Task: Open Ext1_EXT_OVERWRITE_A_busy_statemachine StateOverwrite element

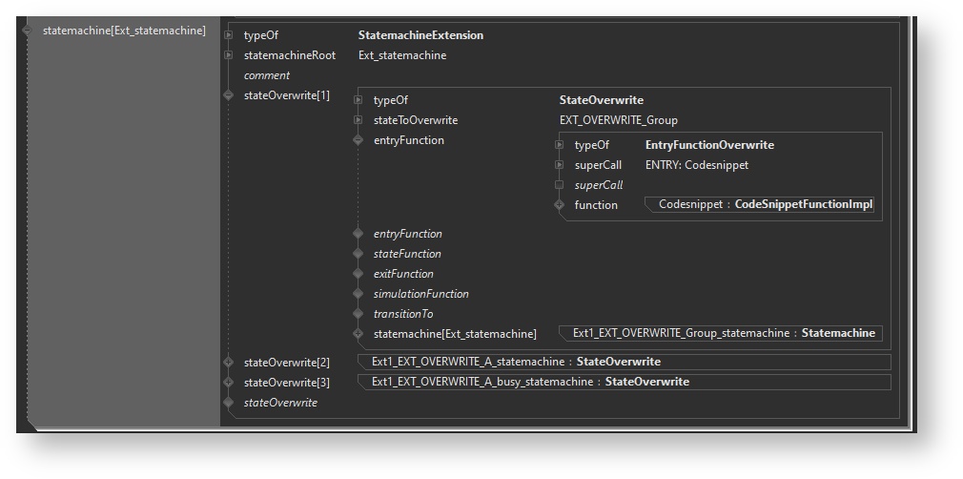Action: click(529, 382)
